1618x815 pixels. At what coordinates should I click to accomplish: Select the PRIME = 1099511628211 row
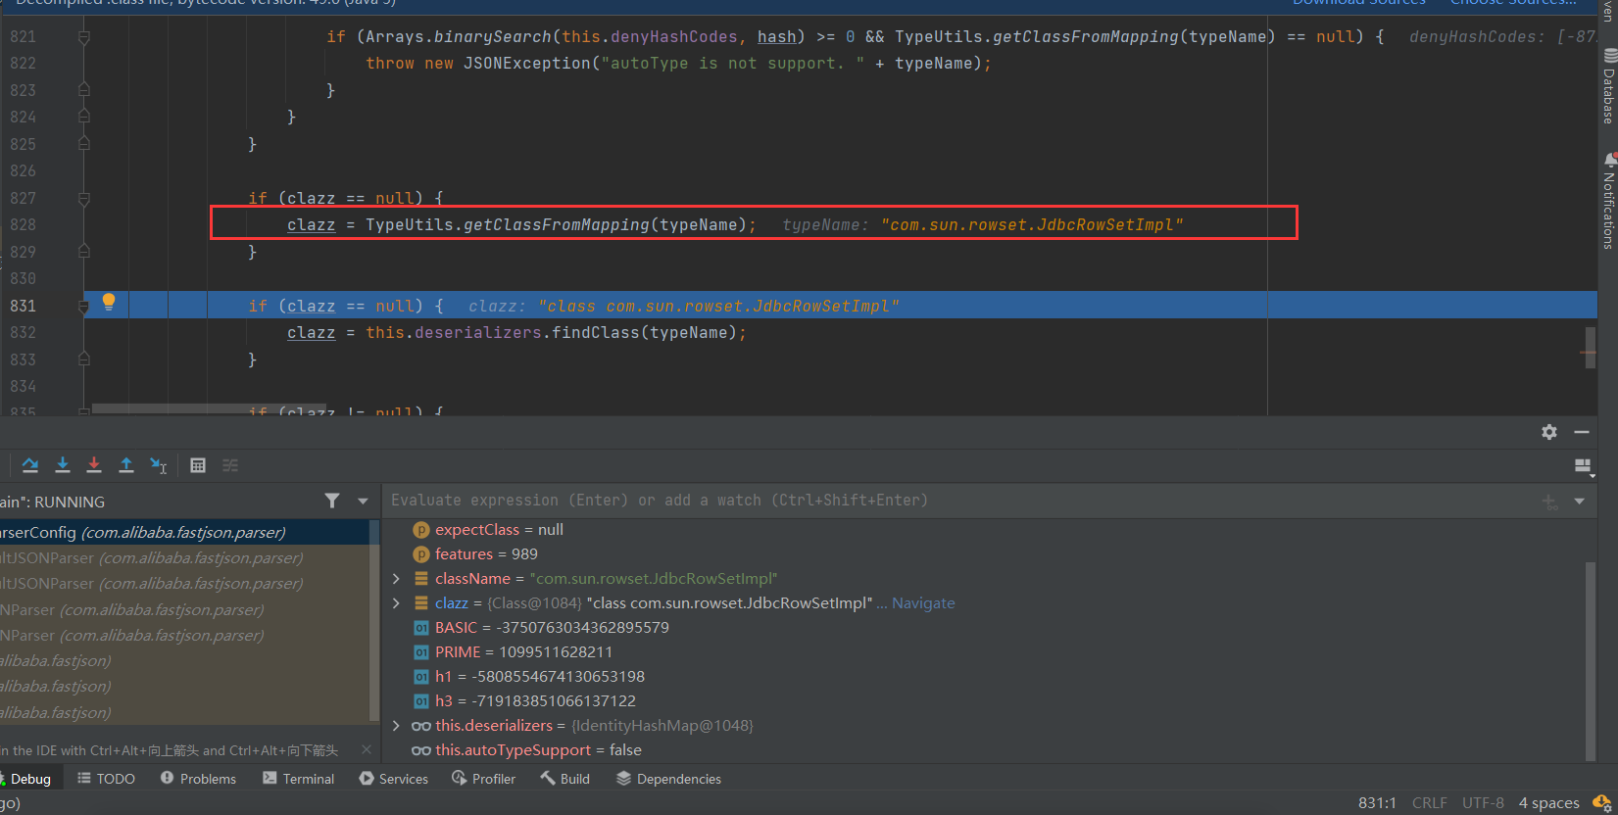983,651
